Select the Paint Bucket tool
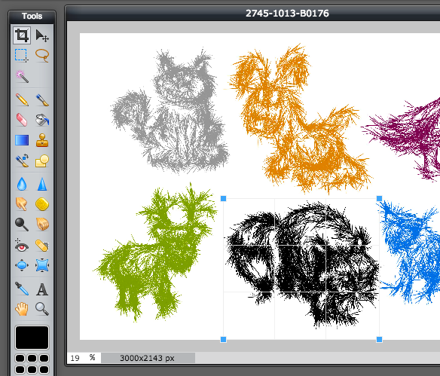Screen dimensions: 440x376 [42, 120]
